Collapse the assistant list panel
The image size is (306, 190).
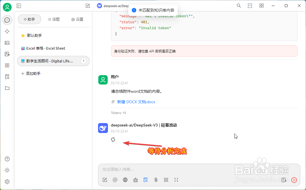pyautogui.click(x=19, y=6)
